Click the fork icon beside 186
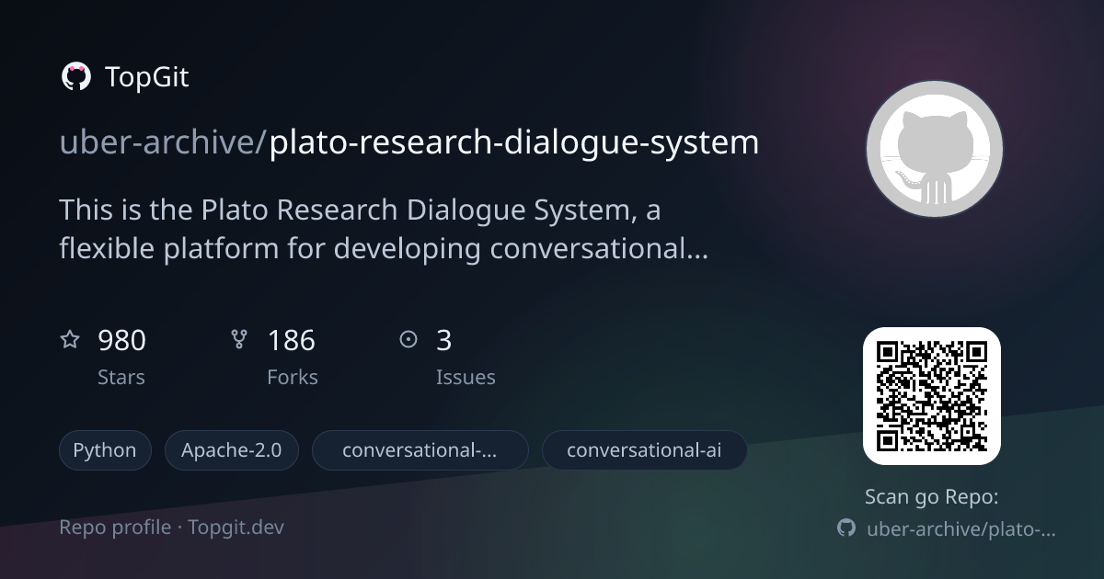Image resolution: width=1104 pixels, height=579 pixels. [x=239, y=340]
